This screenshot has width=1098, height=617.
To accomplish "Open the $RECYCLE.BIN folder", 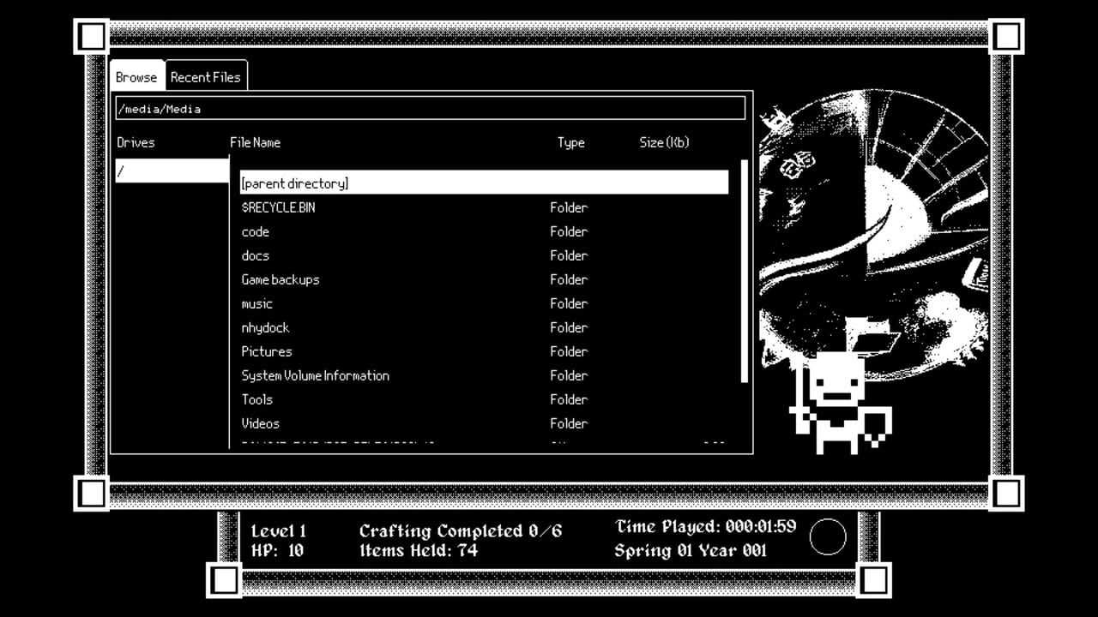I will [278, 207].
